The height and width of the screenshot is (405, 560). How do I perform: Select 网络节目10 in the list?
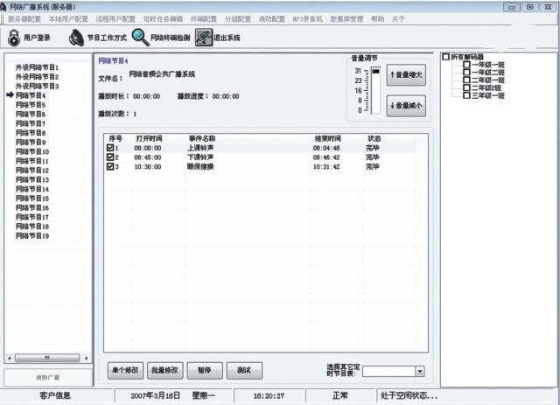[32, 151]
